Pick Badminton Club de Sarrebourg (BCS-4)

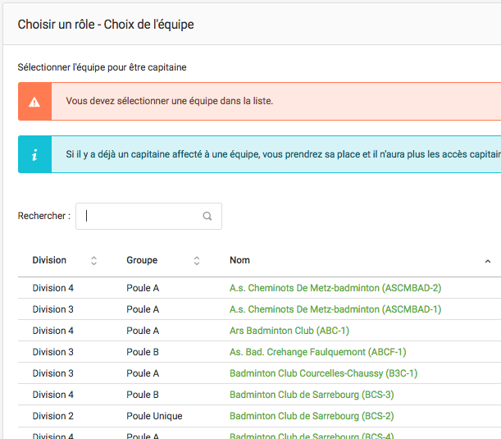coord(312,436)
